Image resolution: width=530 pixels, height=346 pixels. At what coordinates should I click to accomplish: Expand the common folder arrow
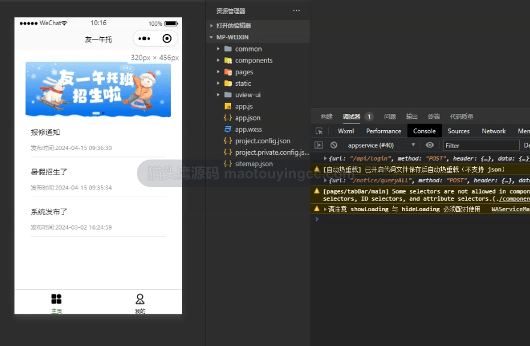click(218, 49)
